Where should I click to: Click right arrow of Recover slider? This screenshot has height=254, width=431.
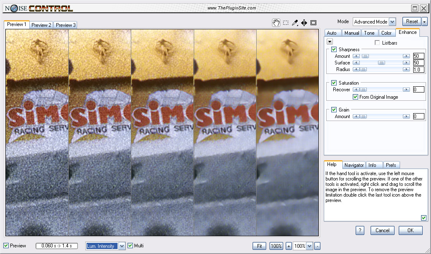coord(406,90)
